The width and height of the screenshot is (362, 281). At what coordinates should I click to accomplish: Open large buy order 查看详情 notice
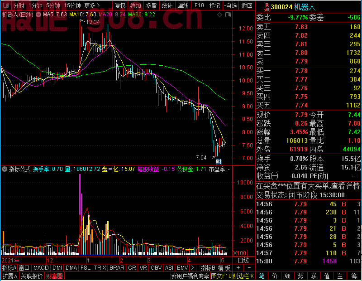point(308,186)
